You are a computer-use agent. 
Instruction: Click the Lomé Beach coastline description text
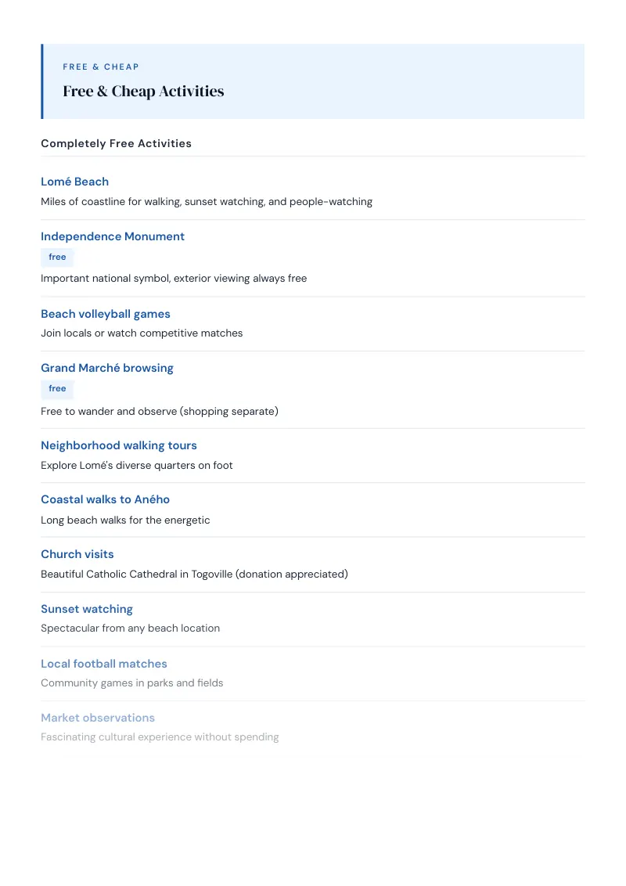pyautogui.click(x=207, y=202)
